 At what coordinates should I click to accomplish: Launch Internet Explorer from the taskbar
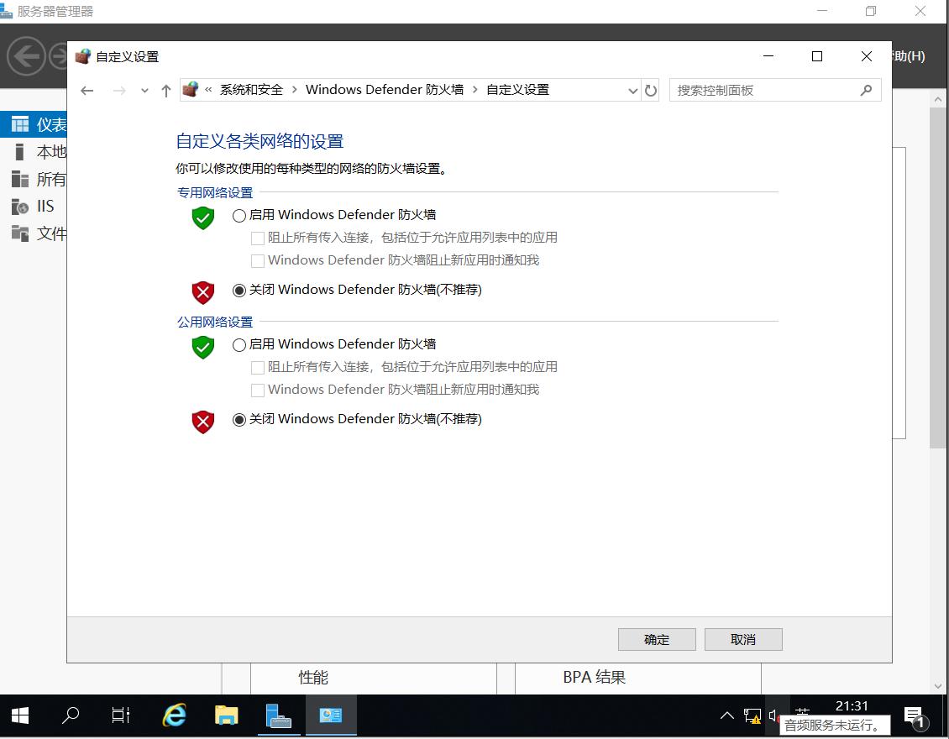[x=173, y=715]
